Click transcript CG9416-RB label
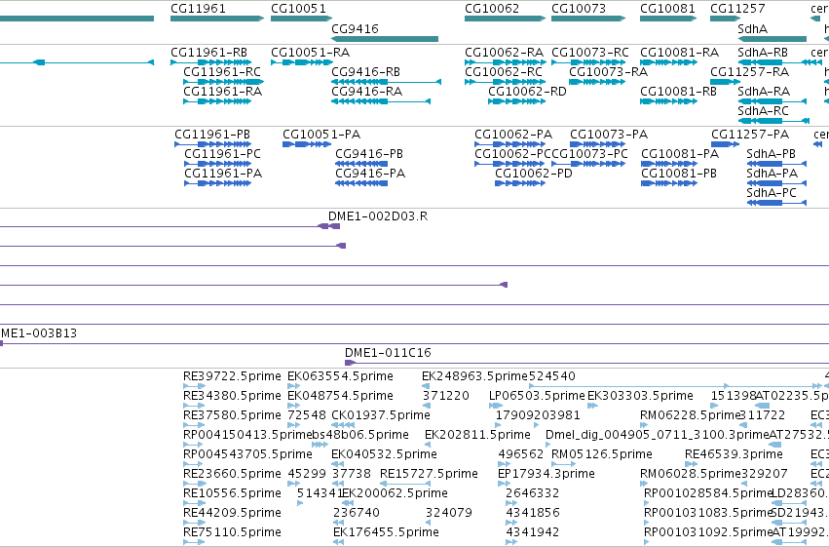This screenshot has width=829, height=547. 366,72
